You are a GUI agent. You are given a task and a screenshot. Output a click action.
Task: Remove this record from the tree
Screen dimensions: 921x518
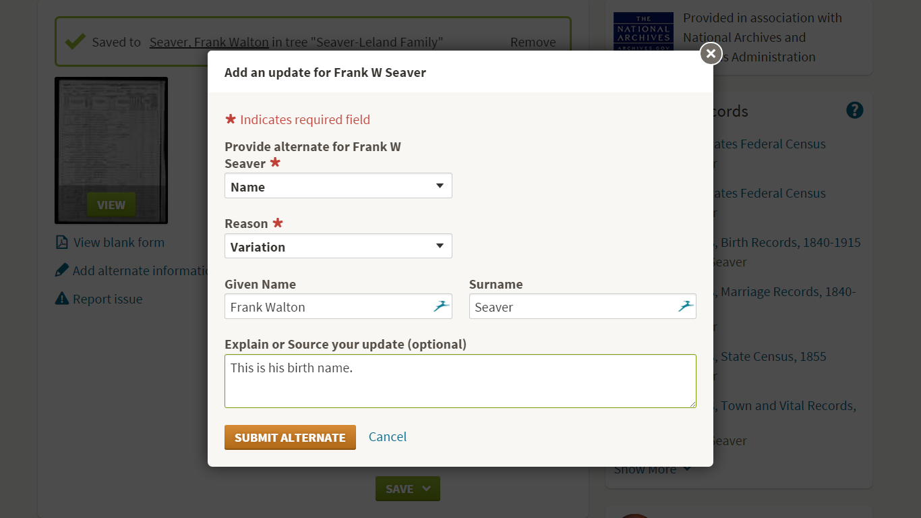[533, 42]
